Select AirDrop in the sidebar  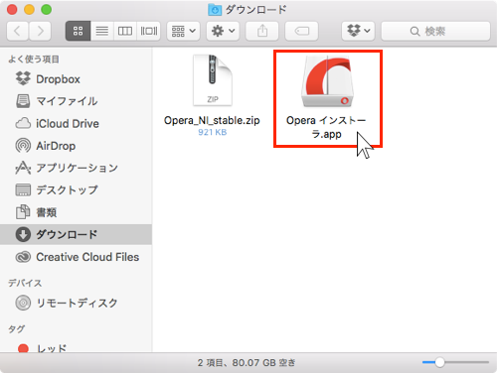76,146
